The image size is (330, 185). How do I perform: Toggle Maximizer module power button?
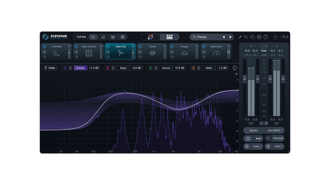click(204, 47)
